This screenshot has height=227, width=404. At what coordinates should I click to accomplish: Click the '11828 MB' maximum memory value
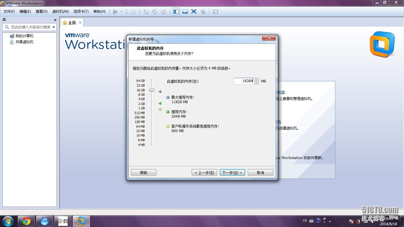pyautogui.click(x=180, y=102)
